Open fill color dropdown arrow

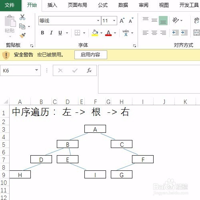pos(101,33)
